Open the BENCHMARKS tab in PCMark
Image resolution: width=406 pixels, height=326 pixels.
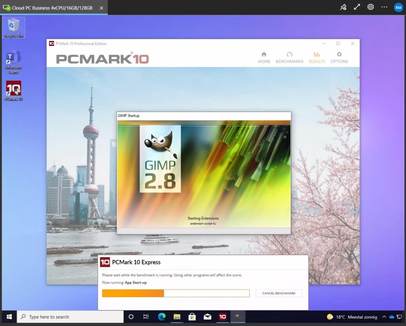click(289, 58)
